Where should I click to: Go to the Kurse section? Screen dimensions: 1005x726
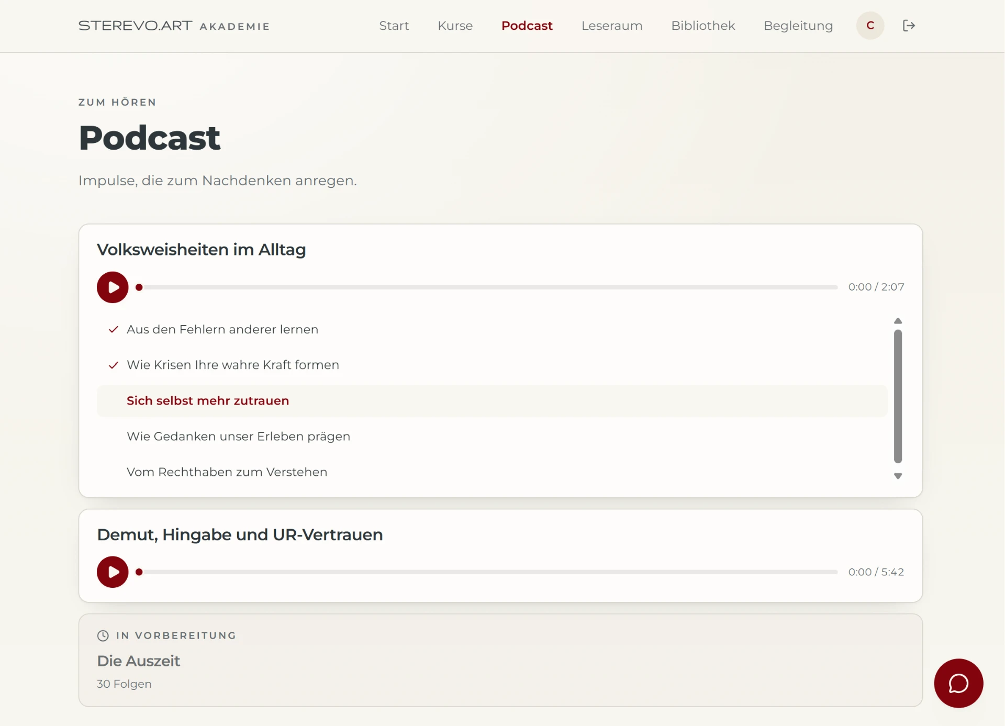coord(455,26)
